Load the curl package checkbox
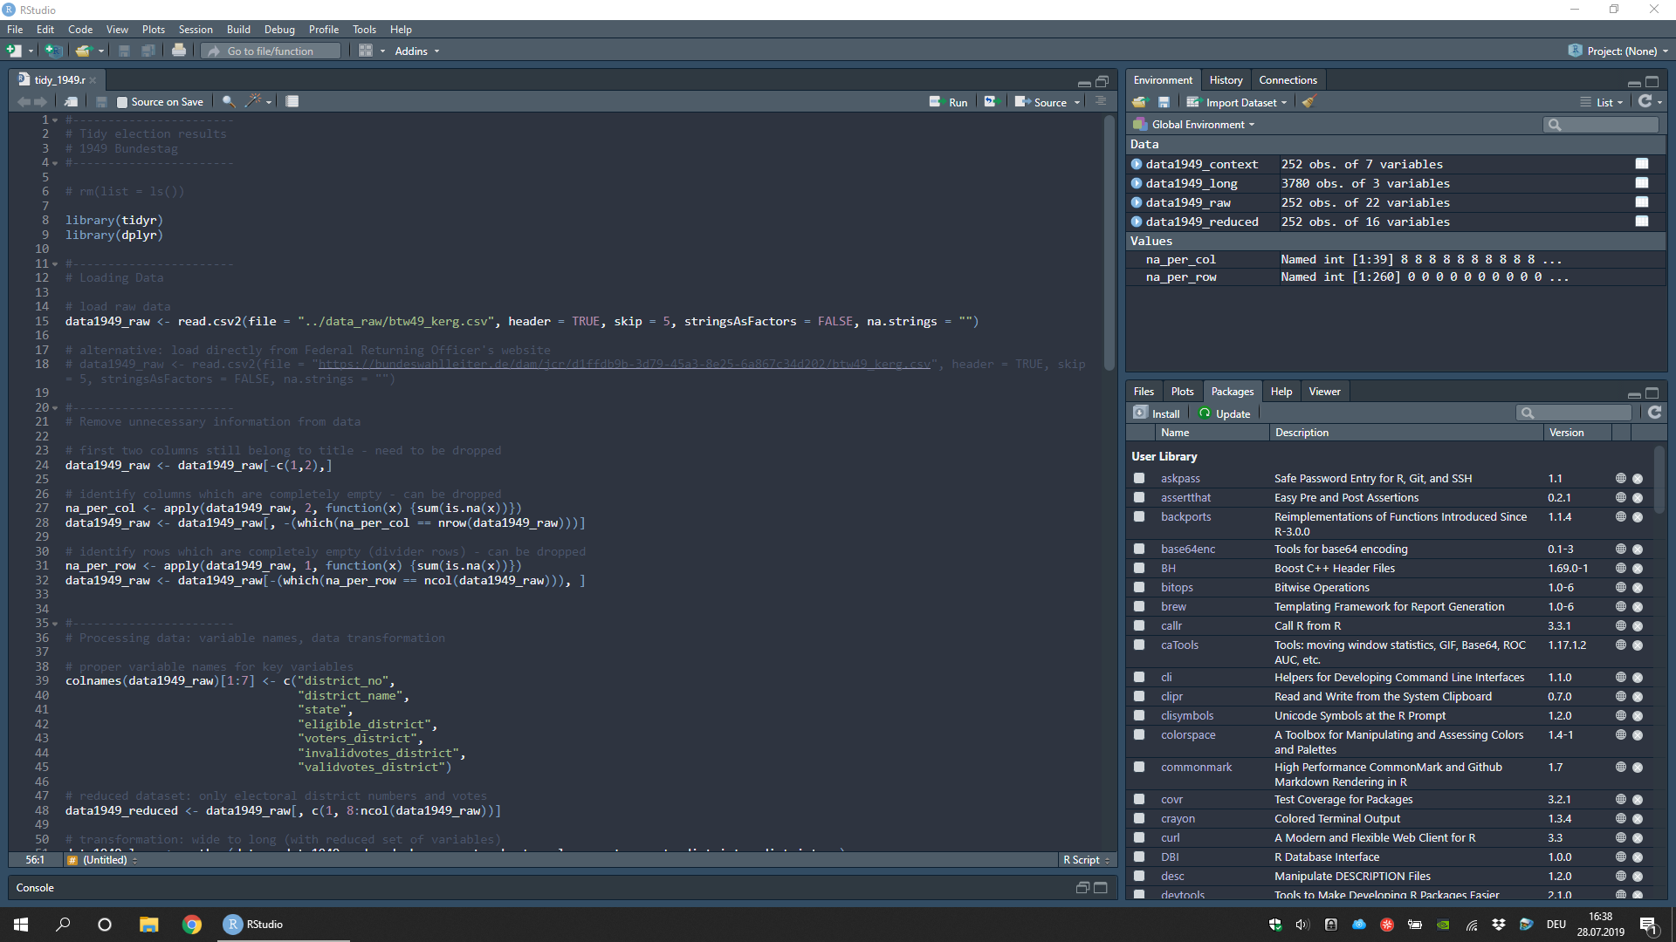The width and height of the screenshot is (1676, 942). (1139, 837)
